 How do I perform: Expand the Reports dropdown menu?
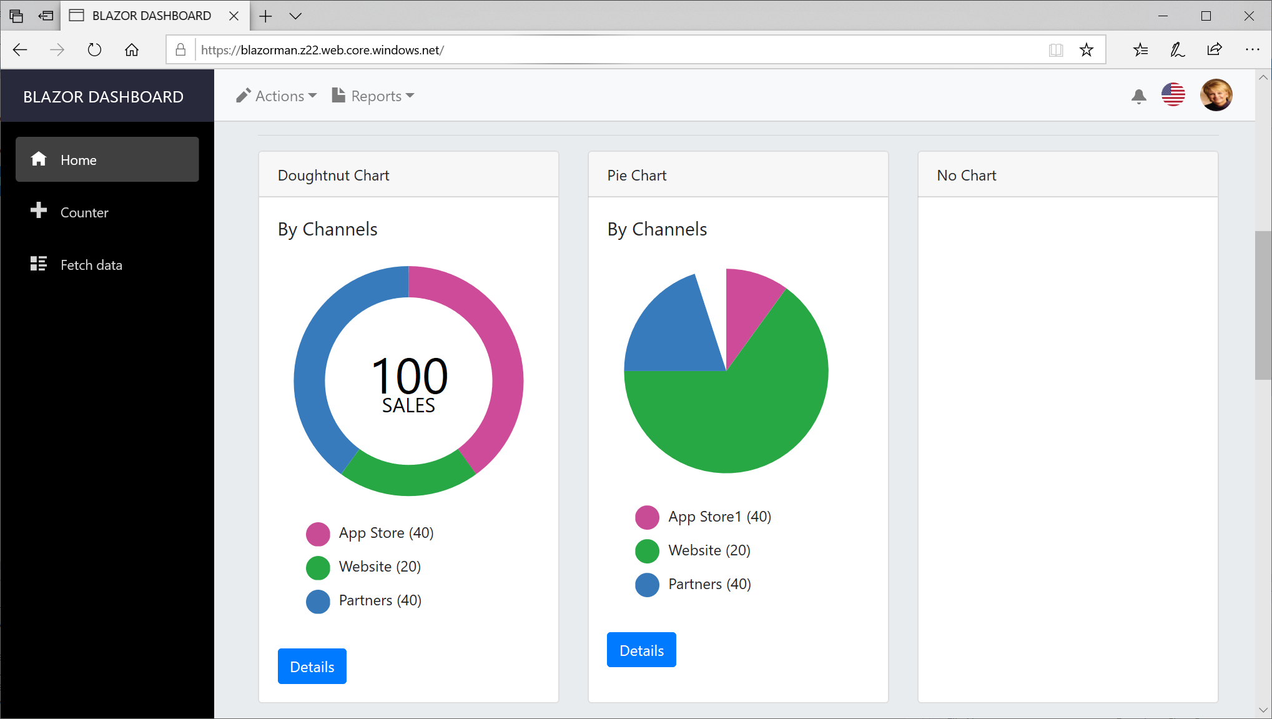tap(375, 95)
